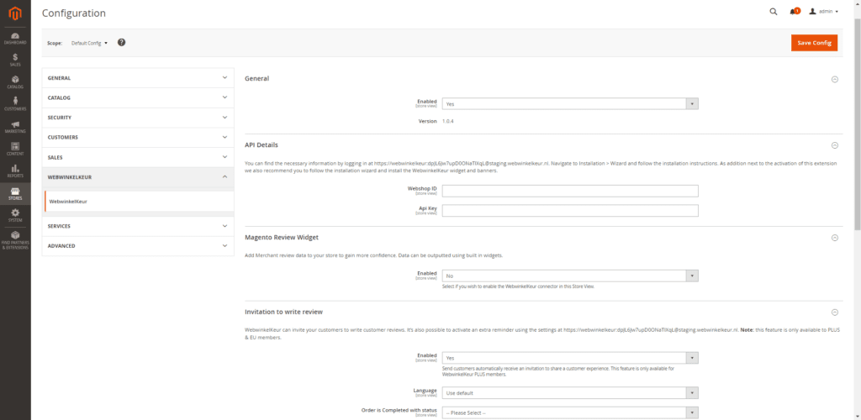The image size is (861, 420).
Task: Open the admin account menu
Action: [x=824, y=12]
